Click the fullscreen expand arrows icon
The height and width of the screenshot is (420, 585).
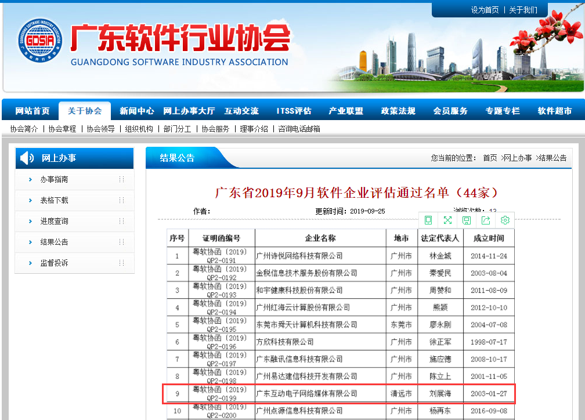[x=447, y=220]
